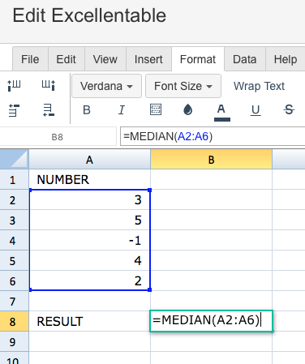
Task: Choose font color A swatch
Action: click(x=221, y=112)
